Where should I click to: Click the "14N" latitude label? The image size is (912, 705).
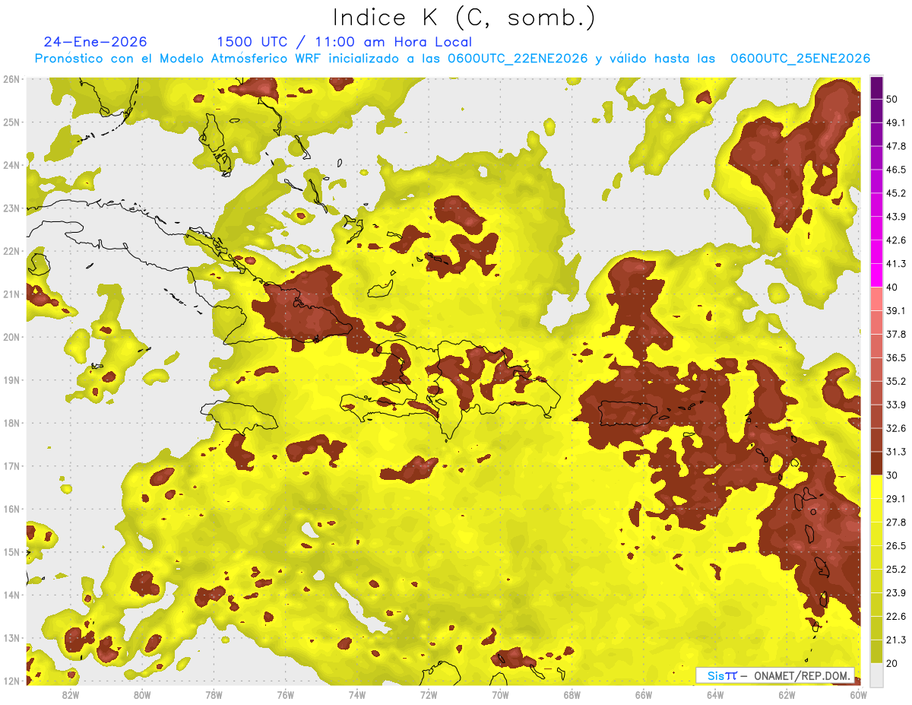[x=11, y=595]
